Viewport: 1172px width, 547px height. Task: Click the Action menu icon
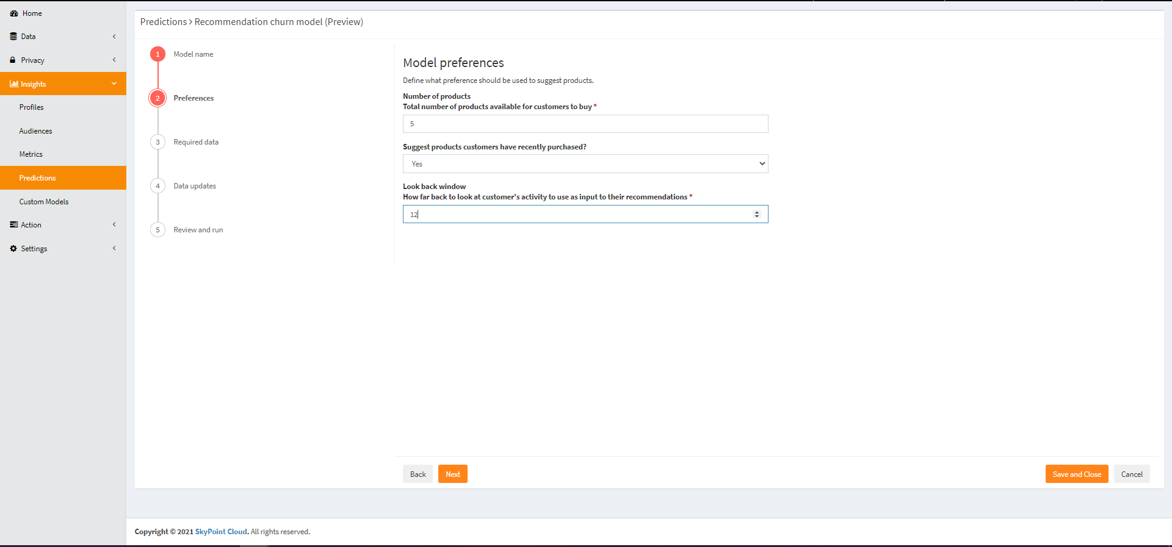tap(13, 225)
